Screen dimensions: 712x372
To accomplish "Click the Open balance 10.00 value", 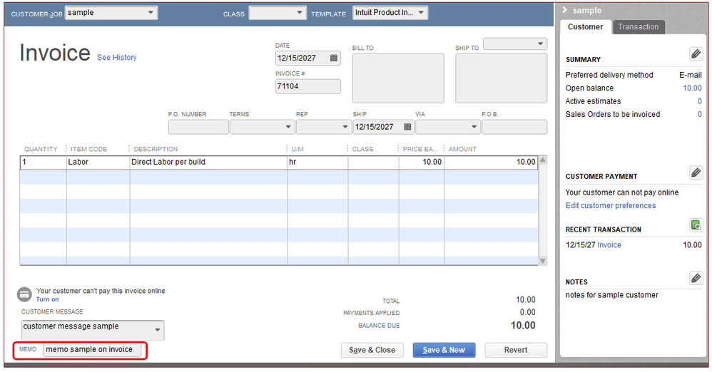I will [692, 88].
